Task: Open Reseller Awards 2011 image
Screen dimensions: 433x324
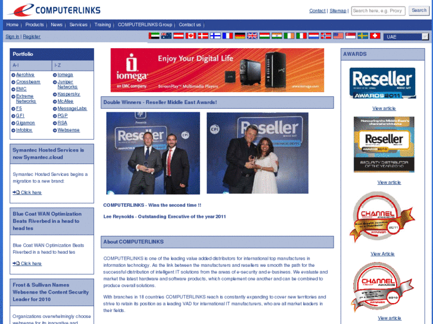Action: pyautogui.click(x=382, y=83)
